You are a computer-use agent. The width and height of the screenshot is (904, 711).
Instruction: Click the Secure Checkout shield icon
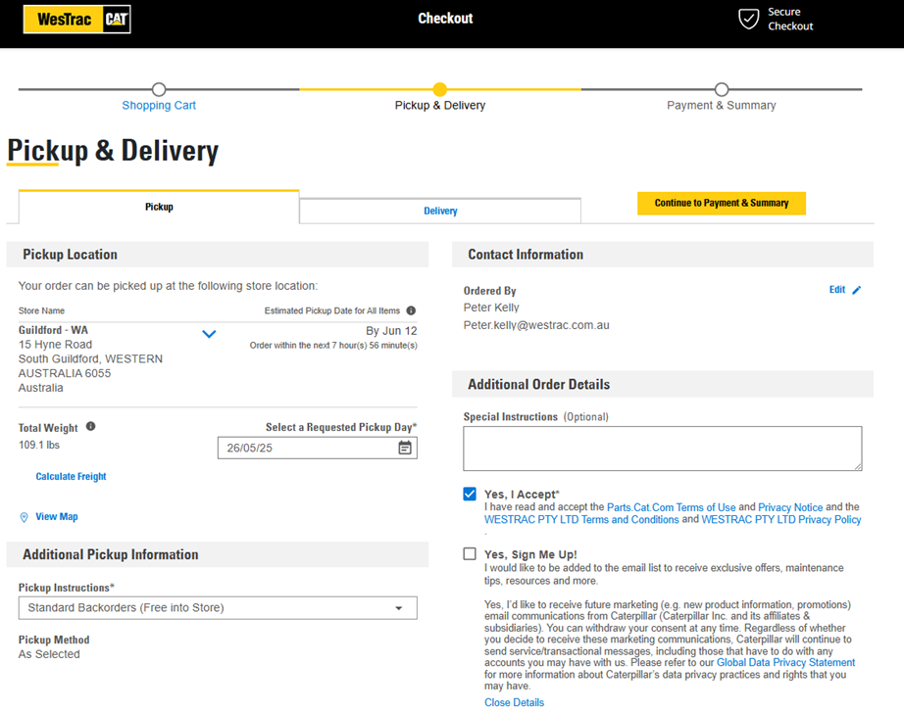tap(748, 19)
